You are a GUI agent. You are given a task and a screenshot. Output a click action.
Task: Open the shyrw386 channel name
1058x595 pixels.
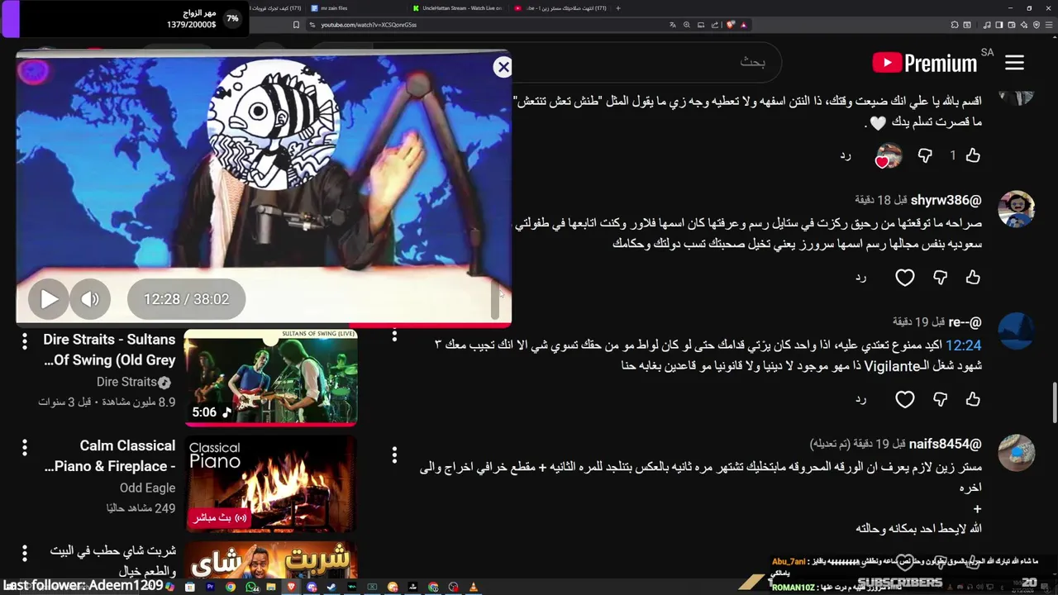946,200
